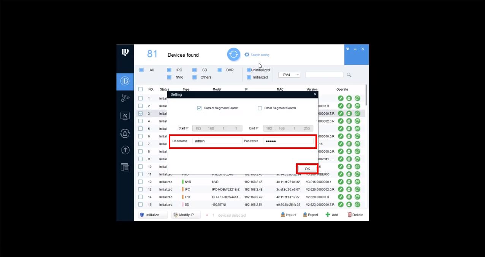Click the device search text box
Viewport: 485px width, 257px height.
point(324,75)
